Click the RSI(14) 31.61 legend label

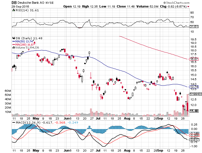tap(27, 10)
